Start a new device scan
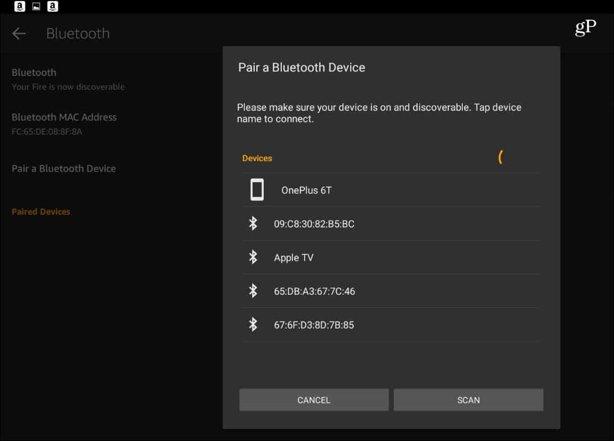 (x=469, y=400)
